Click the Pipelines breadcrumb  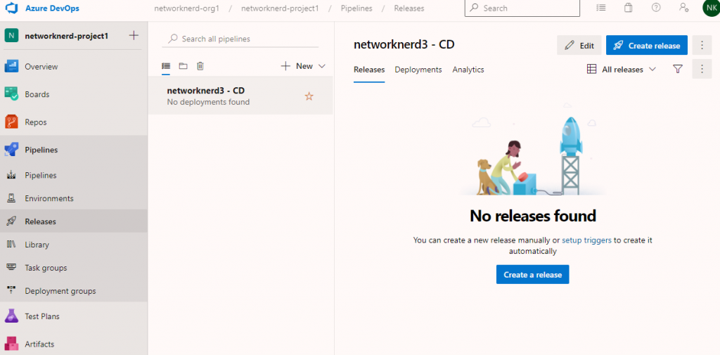[x=356, y=8]
